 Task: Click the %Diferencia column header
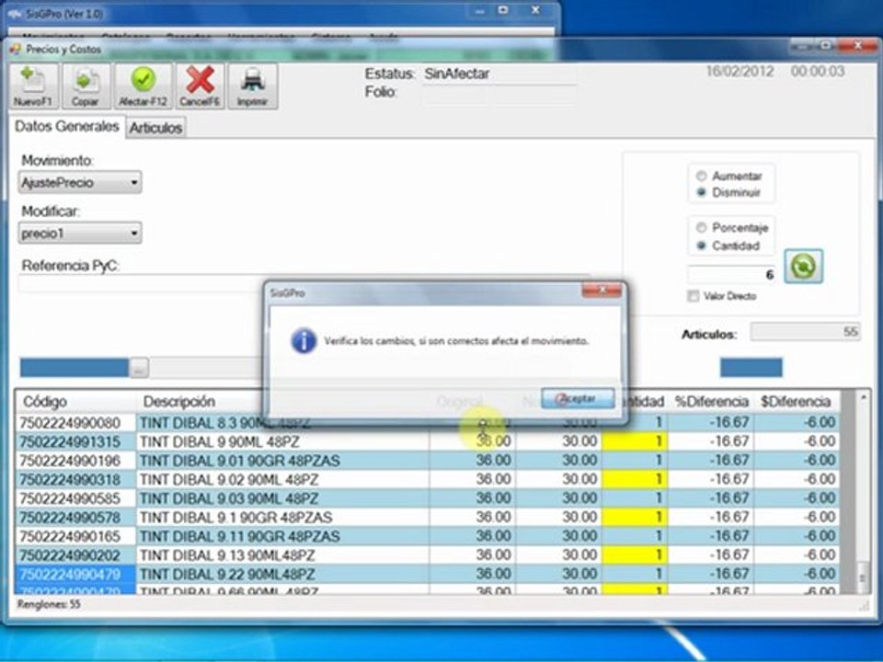(712, 402)
